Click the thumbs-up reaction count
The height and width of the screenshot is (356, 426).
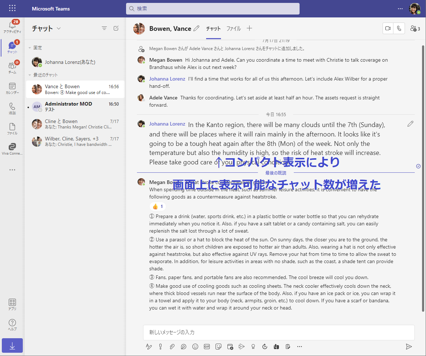tap(158, 206)
